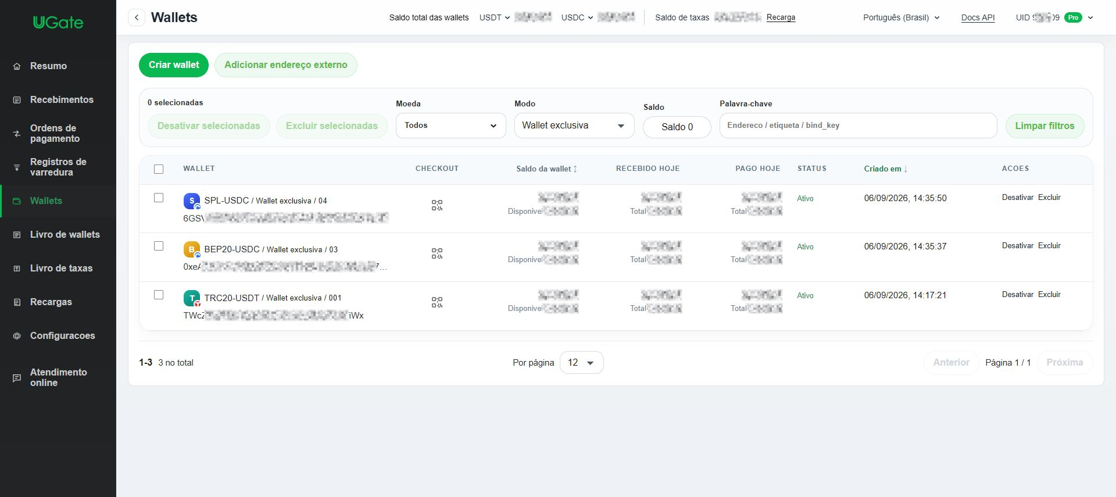Click the Wallets sidebar icon
Image resolution: width=1116 pixels, height=497 pixels.
(x=17, y=201)
